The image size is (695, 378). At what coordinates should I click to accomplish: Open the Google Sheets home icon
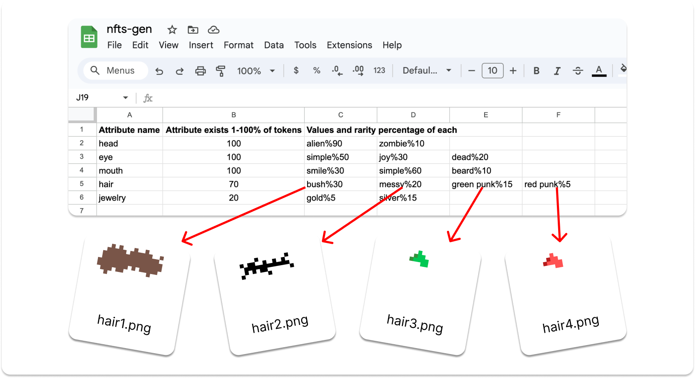point(89,37)
